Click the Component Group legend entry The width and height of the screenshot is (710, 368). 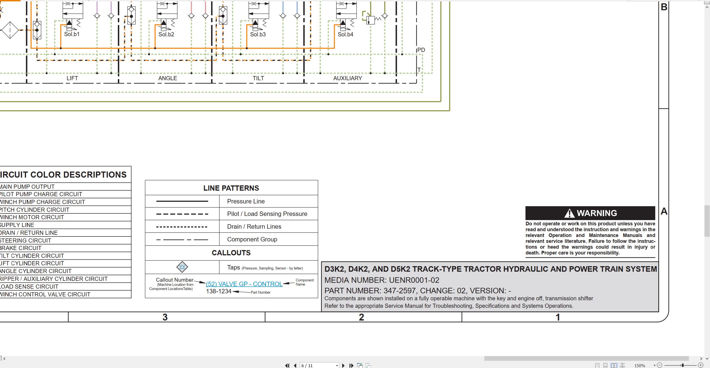coord(252,239)
